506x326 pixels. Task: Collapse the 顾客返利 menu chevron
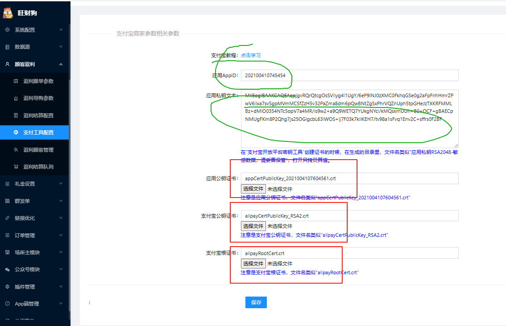tap(61, 64)
